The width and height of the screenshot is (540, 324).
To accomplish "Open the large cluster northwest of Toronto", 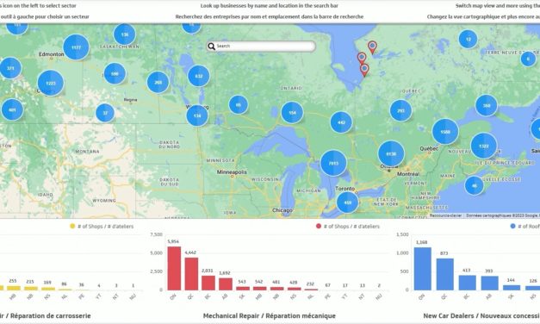I will [333, 163].
